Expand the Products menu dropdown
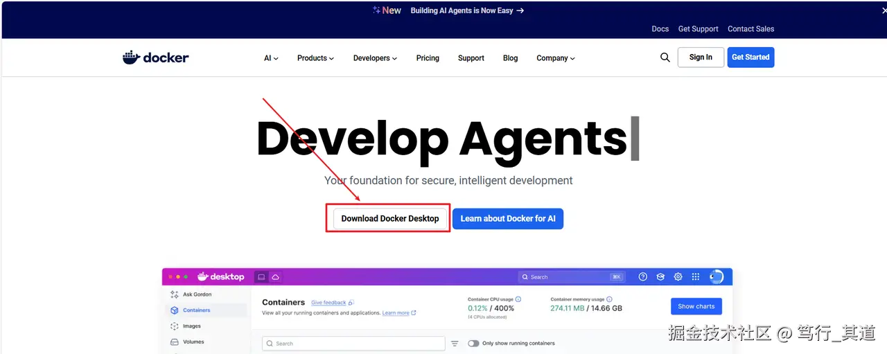This screenshot has width=887, height=354. click(315, 58)
